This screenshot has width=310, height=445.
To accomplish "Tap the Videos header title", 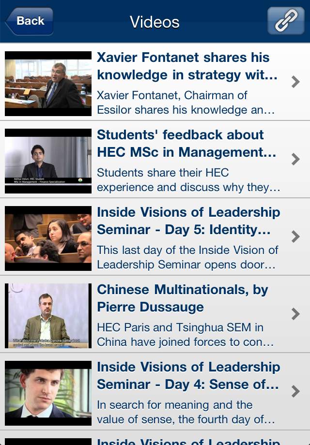I will pos(155,22).
